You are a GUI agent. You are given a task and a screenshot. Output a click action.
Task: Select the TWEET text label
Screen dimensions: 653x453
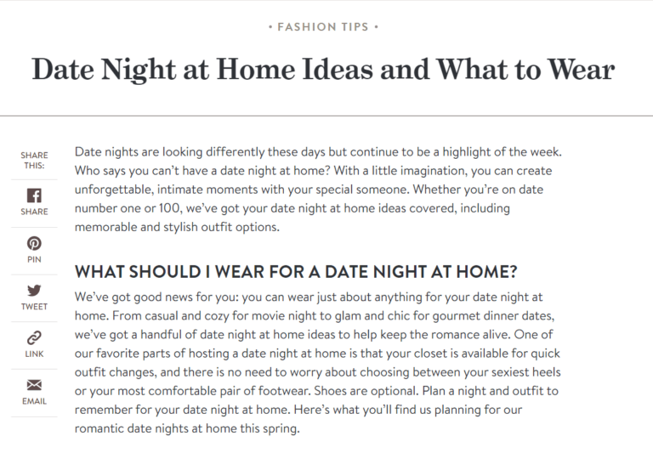[34, 307]
